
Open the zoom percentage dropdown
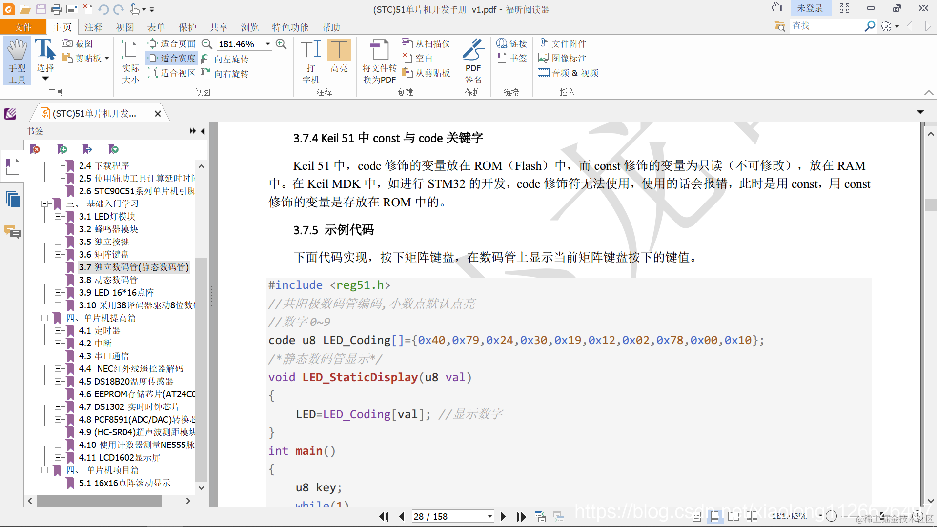pyautogui.click(x=268, y=44)
